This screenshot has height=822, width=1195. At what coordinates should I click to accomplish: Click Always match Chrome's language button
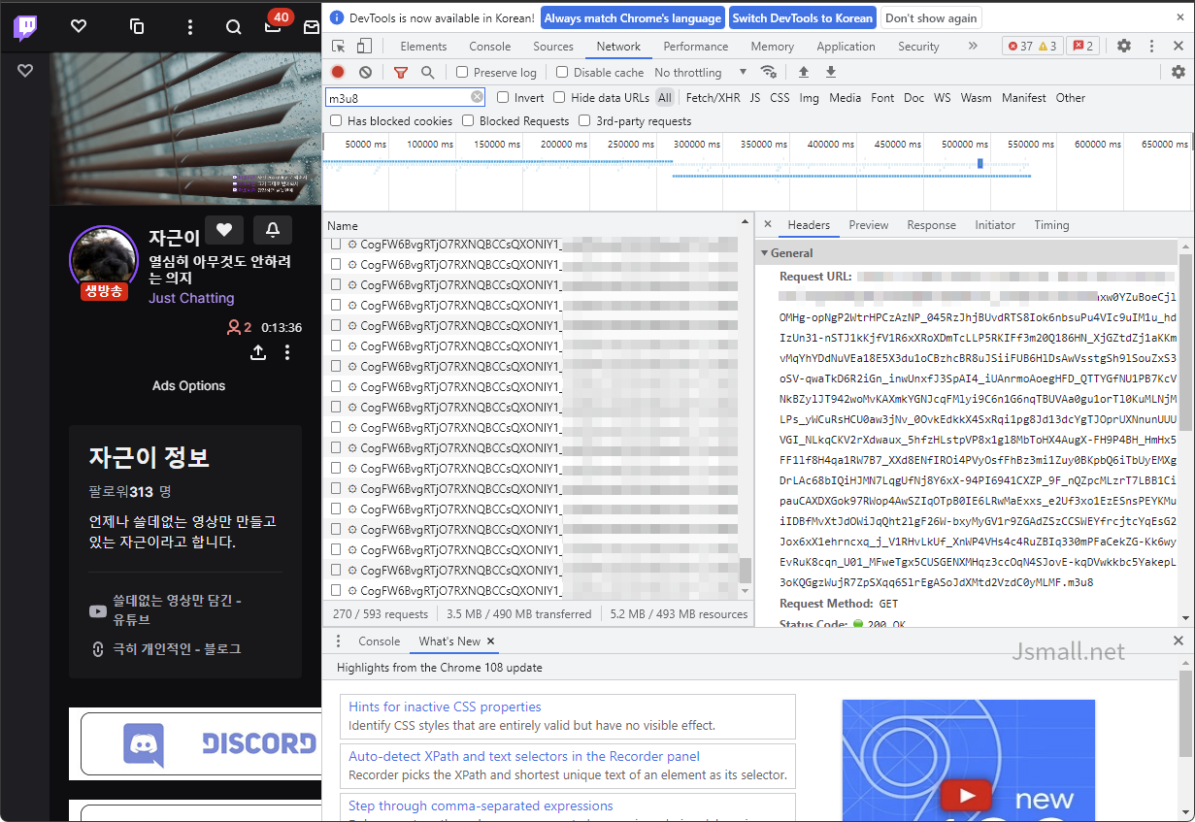point(633,17)
